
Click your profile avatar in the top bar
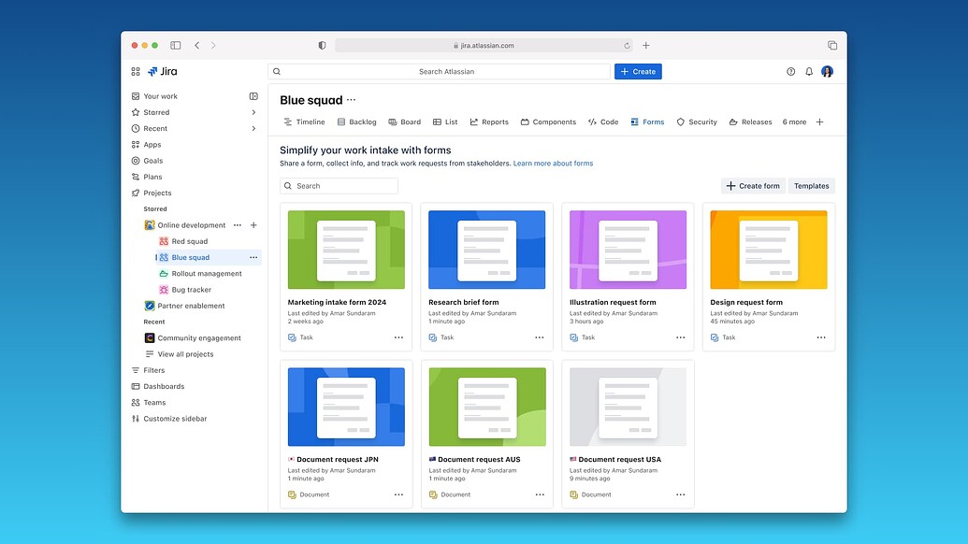tap(827, 71)
